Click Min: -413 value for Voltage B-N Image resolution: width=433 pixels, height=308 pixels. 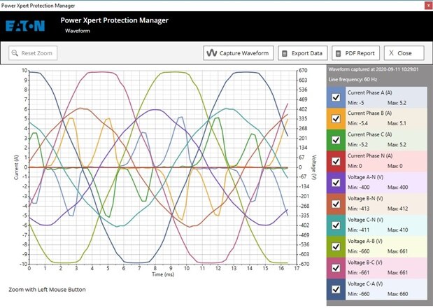pos(358,209)
